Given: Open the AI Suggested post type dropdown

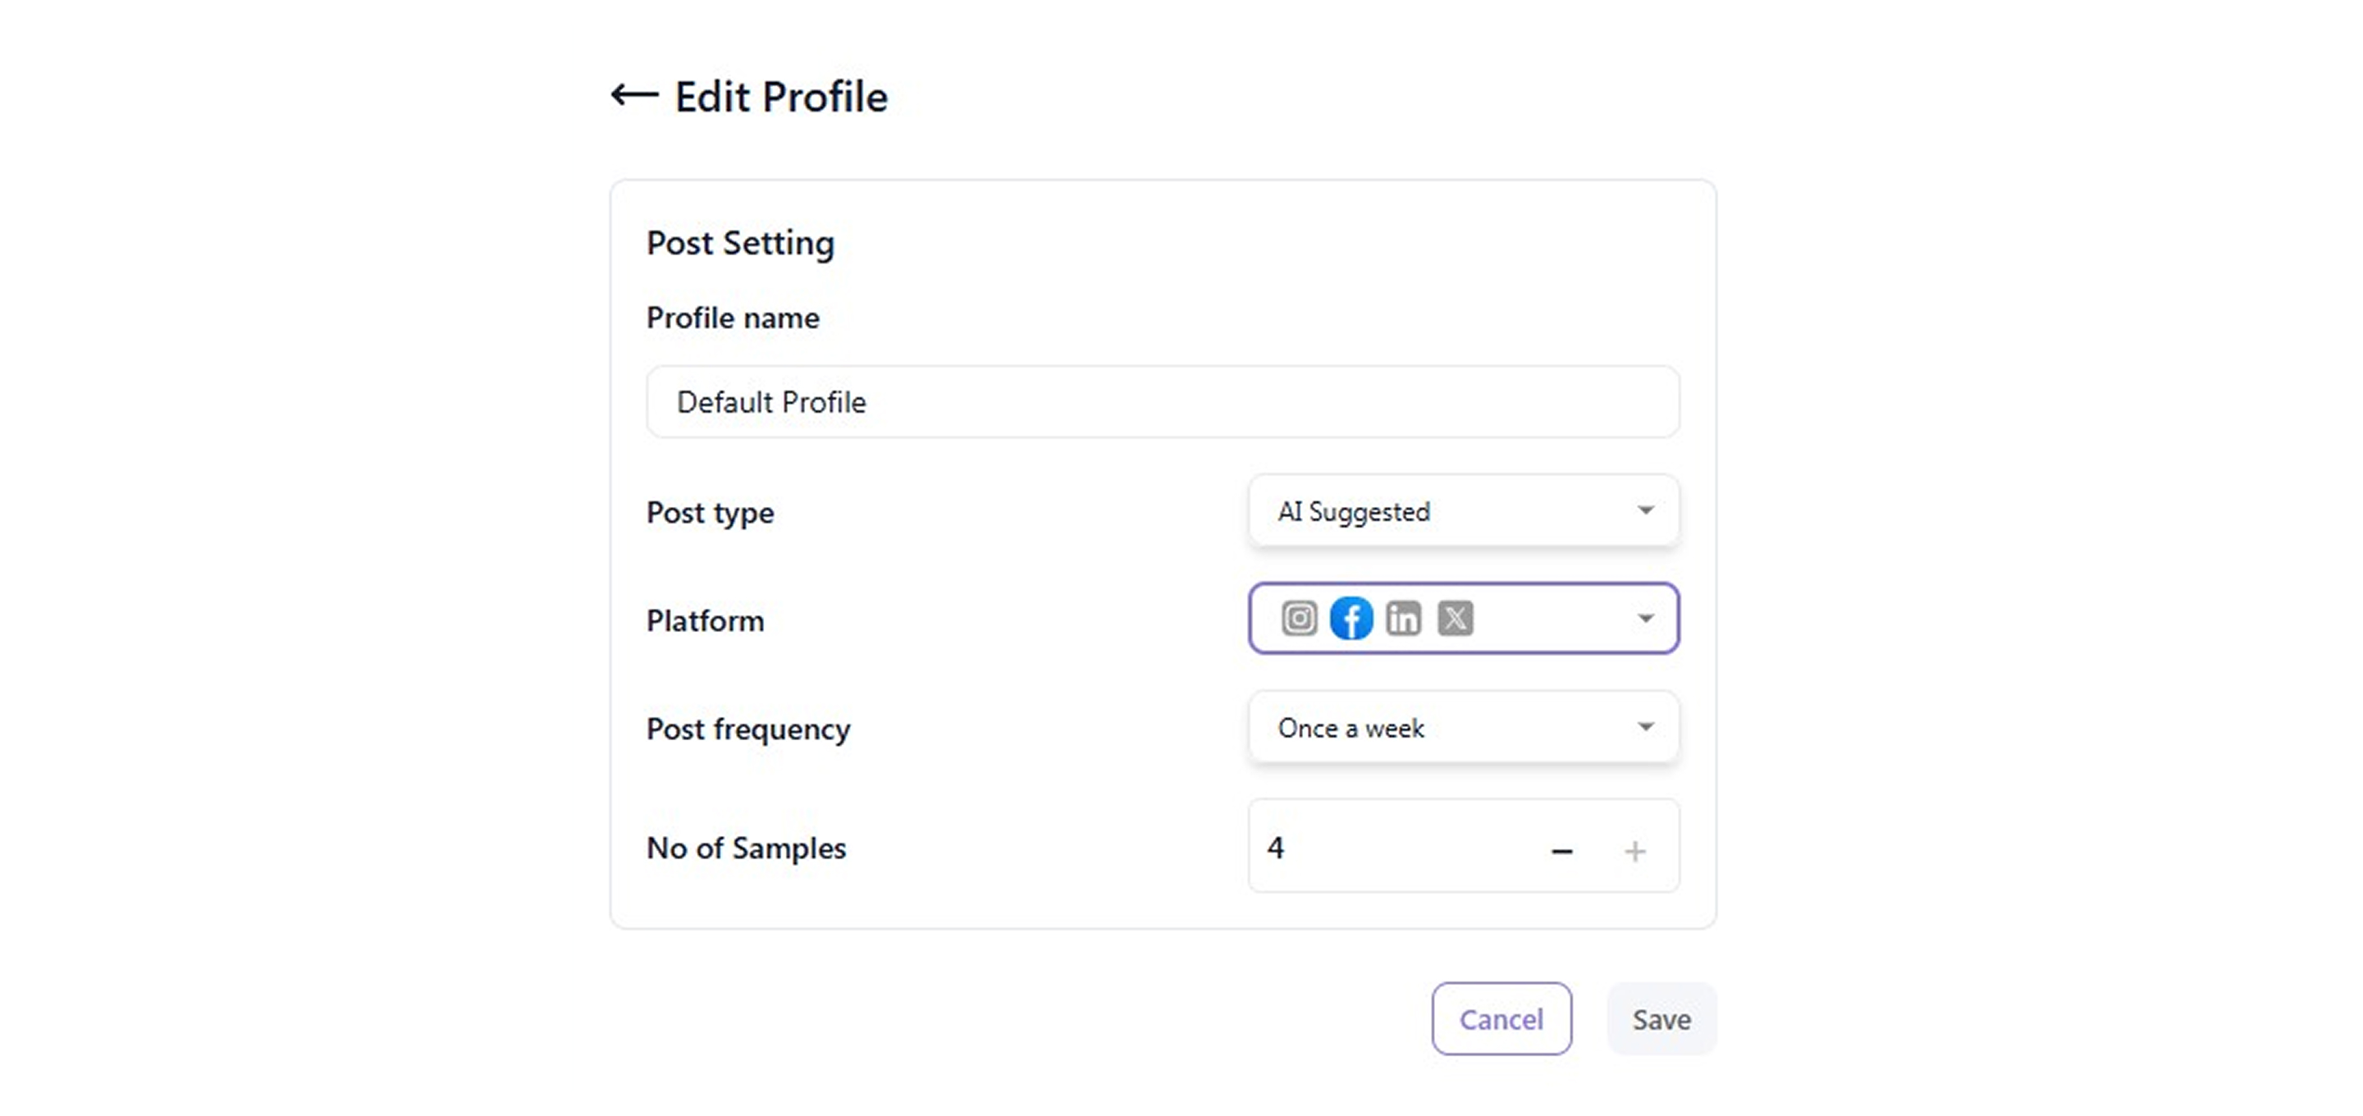Looking at the screenshot, I should pos(1463,511).
